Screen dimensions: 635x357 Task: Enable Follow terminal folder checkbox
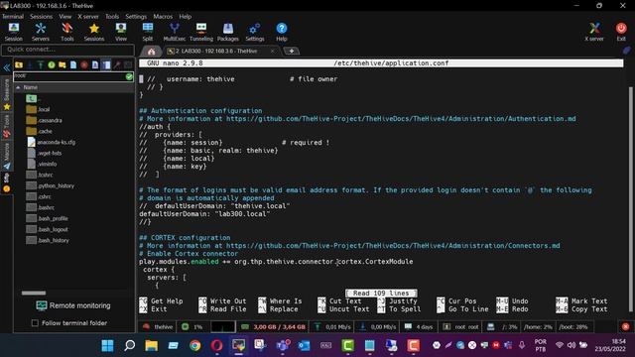(x=36, y=323)
